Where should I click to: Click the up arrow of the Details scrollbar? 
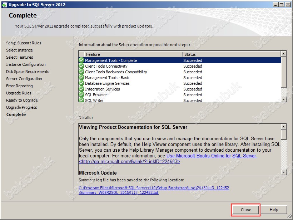point(283,127)
